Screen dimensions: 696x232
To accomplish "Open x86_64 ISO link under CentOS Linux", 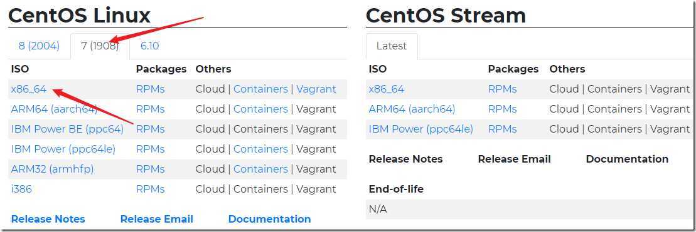I will click(x=29, y=89).
